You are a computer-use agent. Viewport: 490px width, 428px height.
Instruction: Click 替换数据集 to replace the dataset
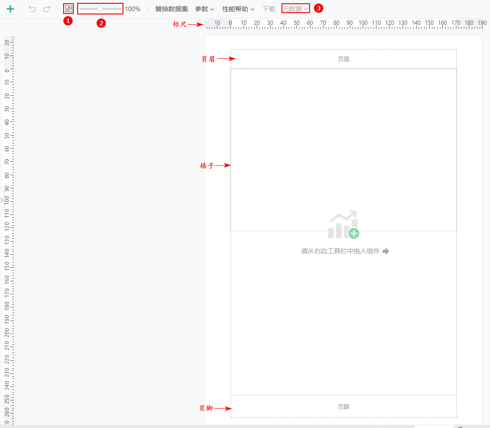[x=171, y=8]
